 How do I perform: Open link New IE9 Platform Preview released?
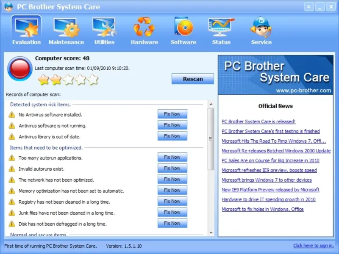pyautogui.click(x=270, y=190)
